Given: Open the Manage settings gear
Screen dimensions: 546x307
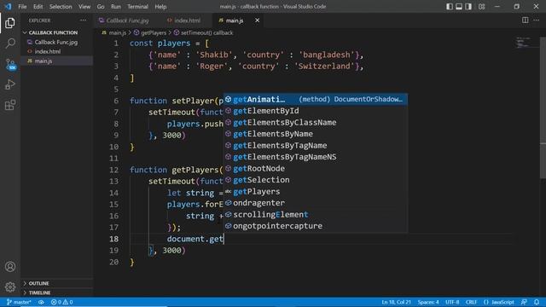Looking at the screenshot, I should tap(10, 287).
